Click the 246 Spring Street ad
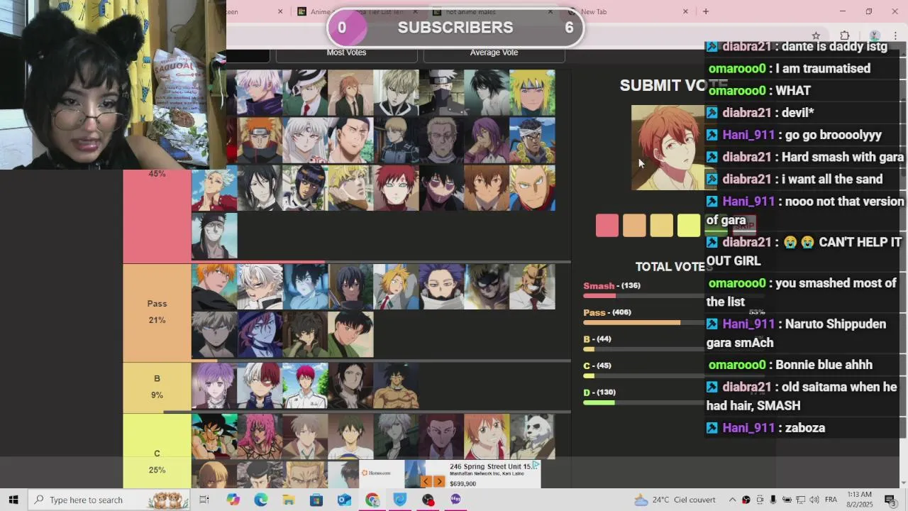 tap(450, 474)
